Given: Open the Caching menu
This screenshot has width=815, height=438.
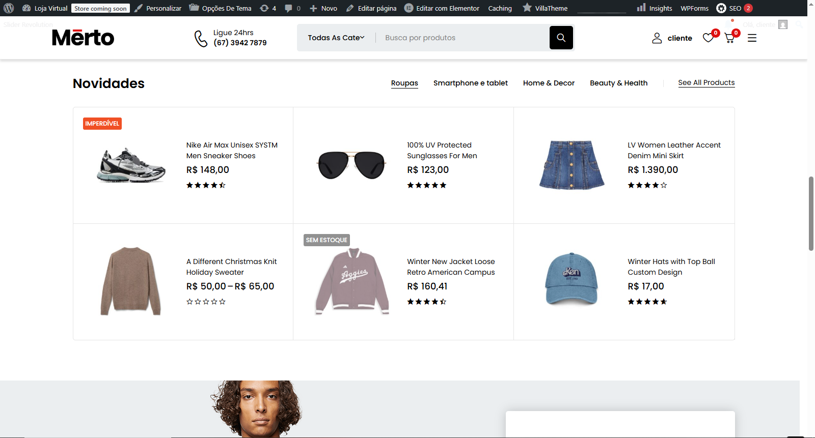Looking at the screenshot, I should point(500,8).
